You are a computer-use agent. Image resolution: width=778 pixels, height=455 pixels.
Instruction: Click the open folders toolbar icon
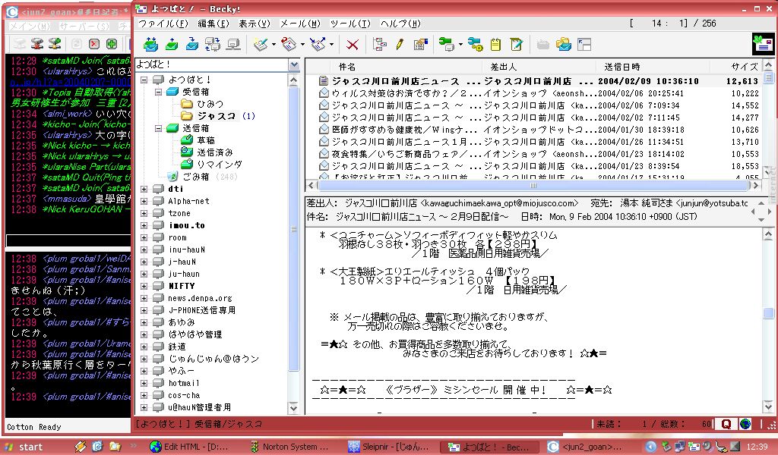coord(564,45)
